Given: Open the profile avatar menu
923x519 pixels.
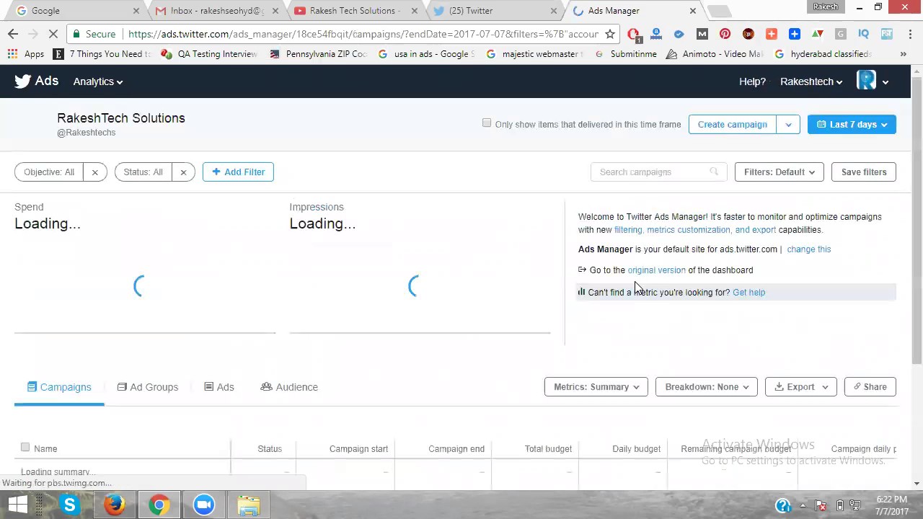Looking at the screenshot, I should [x=873, y=81].
